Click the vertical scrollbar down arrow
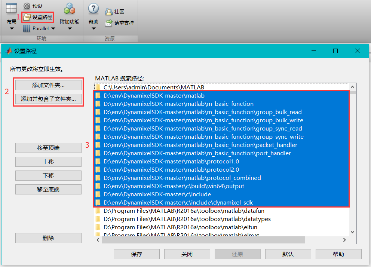This screenshot has width=371, height=267. coord(352,232)
